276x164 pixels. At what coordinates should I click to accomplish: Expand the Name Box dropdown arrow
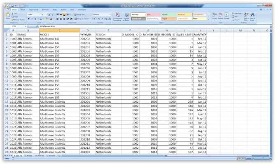click(x=26, y=26)
